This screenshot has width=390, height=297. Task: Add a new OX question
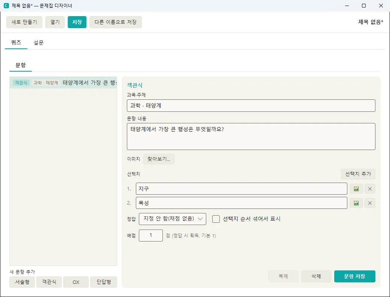[76, 282]
